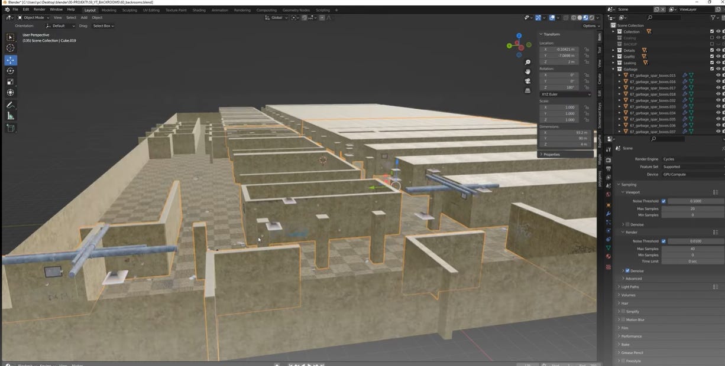Uncheck Viewport Noise Threshold checkbox
Image resolution: width=725 pixels, height=366 pixels.
click(x=663, y=201)
